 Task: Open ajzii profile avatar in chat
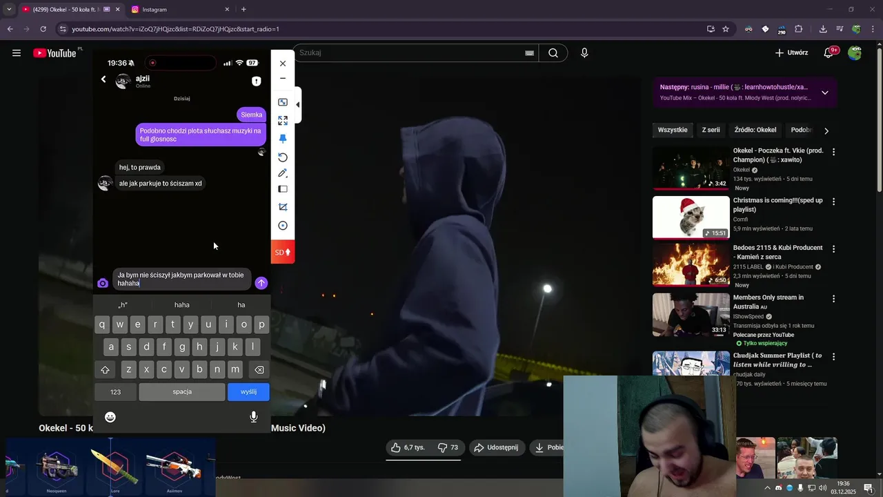coord(123,81)
